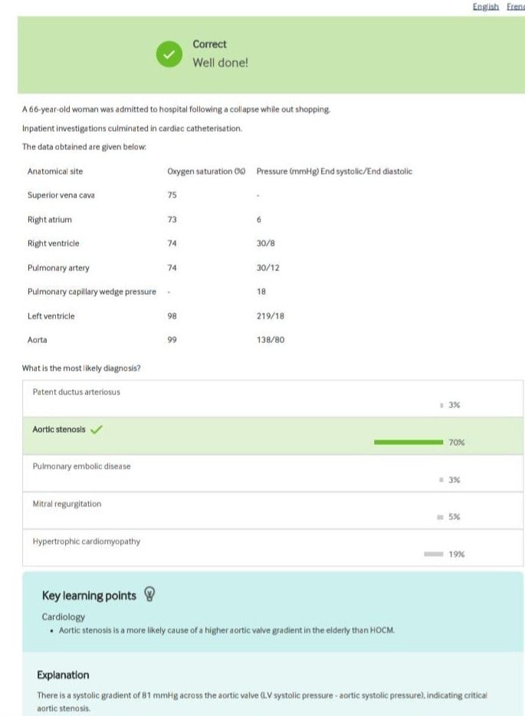Open the French language link
525x716 pixels.
[x=515, y=6]
